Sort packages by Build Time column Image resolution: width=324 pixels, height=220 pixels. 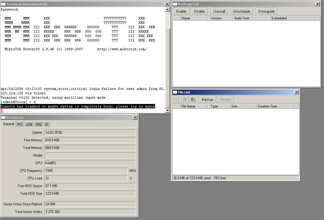click(x=252, y=18)
